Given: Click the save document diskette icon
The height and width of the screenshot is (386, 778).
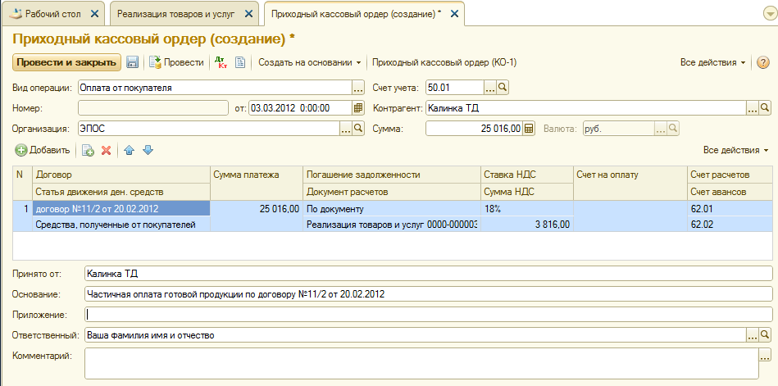Looking at the screenshot, I should click(x=132, y=62).
